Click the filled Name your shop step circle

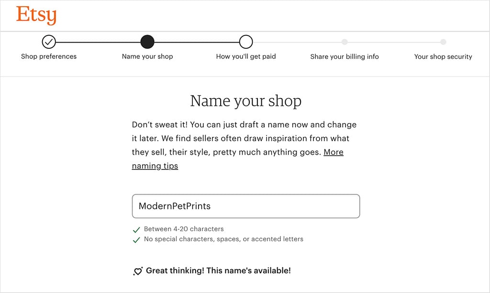(x=147, y=42)
